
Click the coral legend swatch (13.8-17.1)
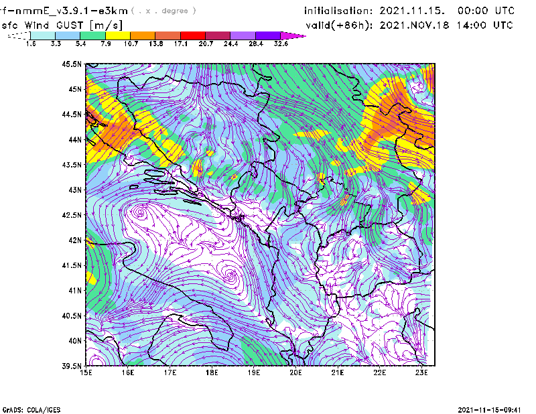coord(168,36)
